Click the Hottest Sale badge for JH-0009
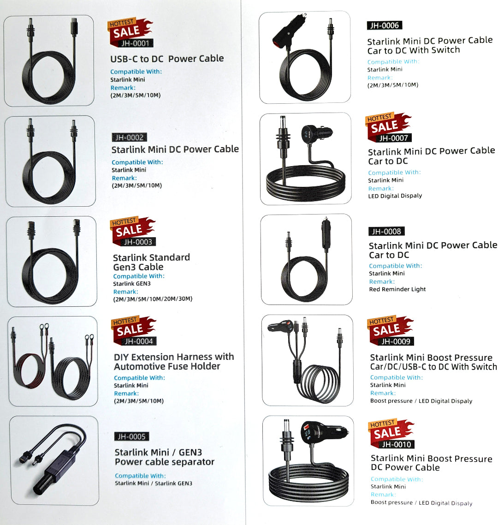The width and height of the screenshot is (498, 525). [x=391, y=331]
